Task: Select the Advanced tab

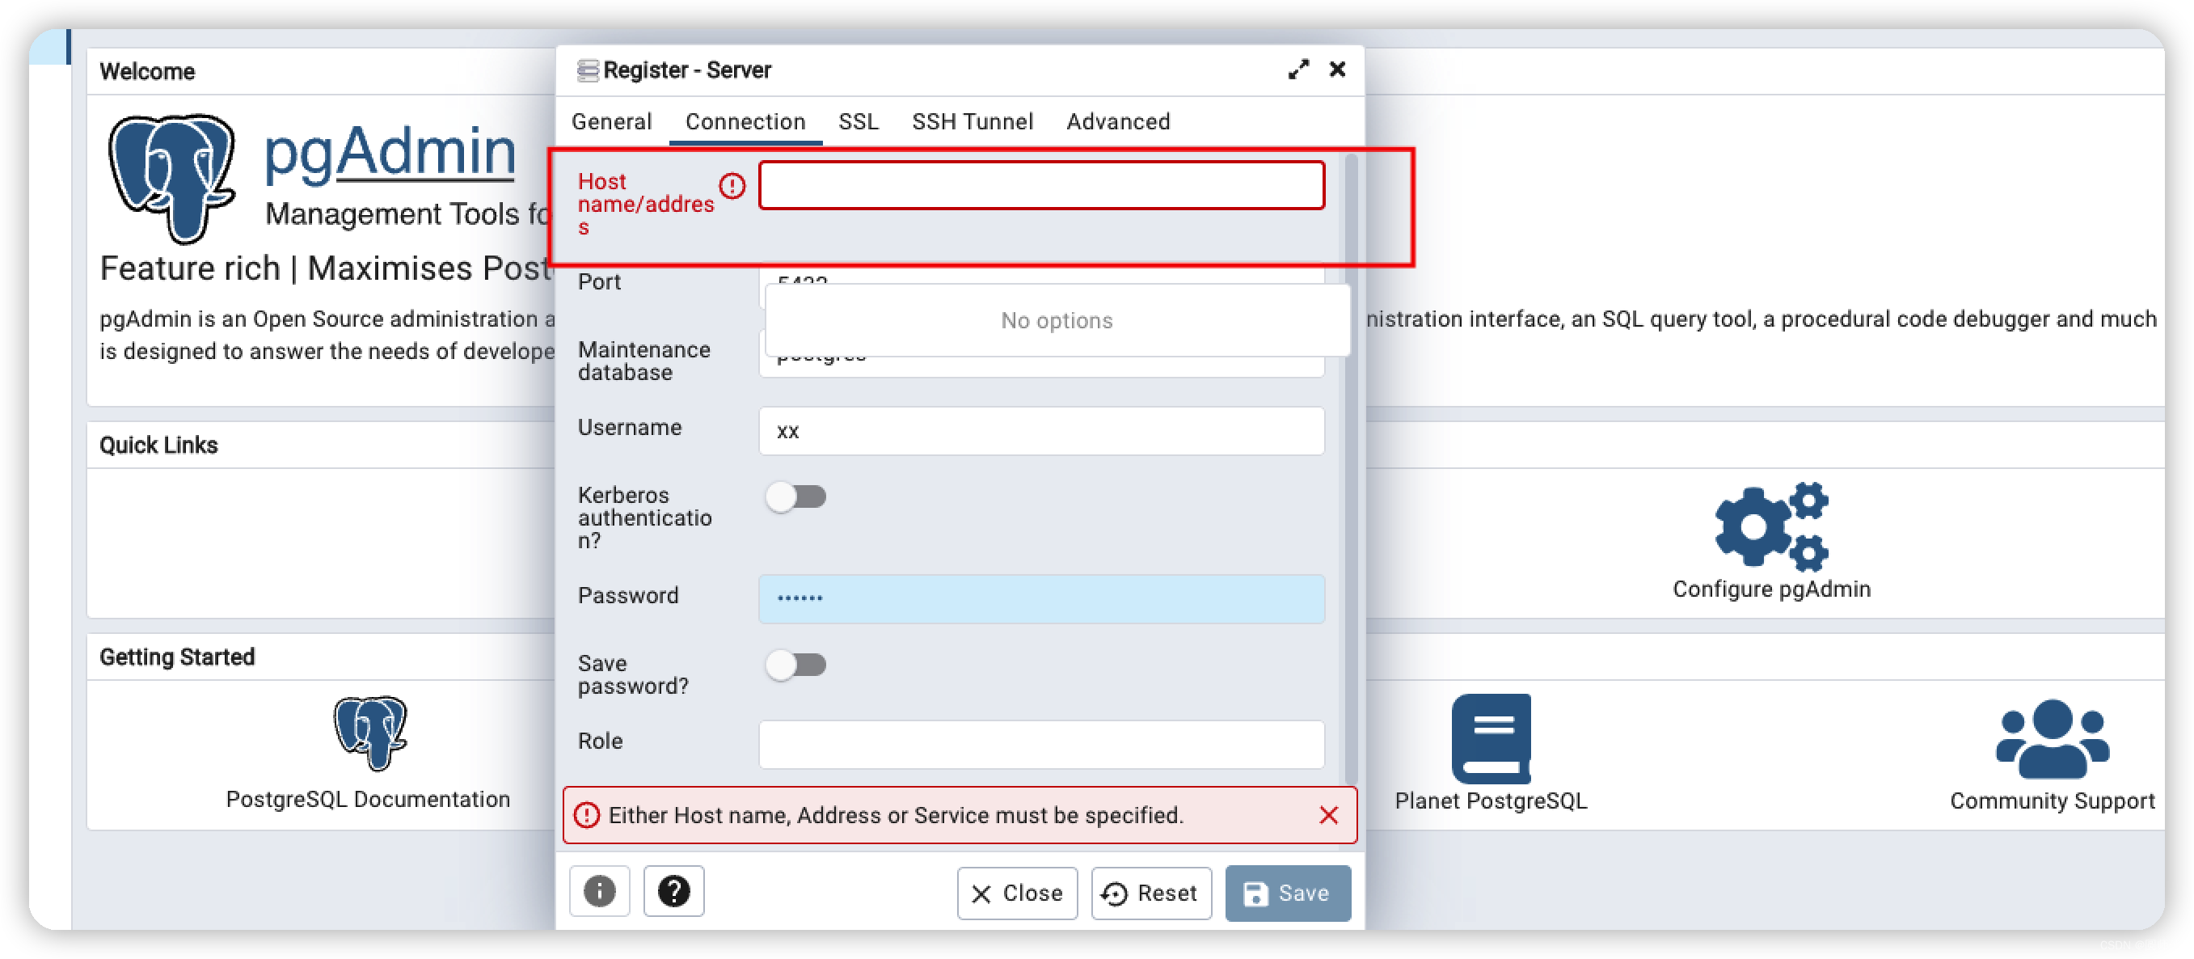Action: tap(1117, 122)
